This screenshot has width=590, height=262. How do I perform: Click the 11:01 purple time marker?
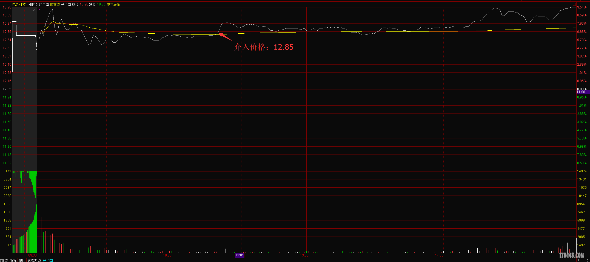pyautogui.click(x=240, y=255)
